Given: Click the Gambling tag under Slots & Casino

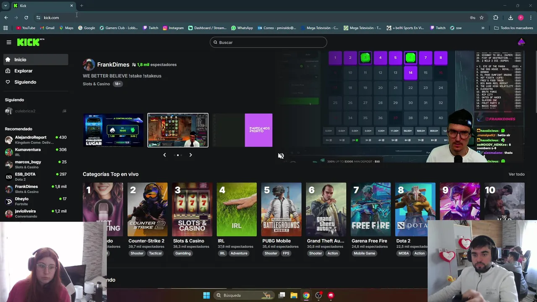Looking at the screenshot, I should [183, 253].
